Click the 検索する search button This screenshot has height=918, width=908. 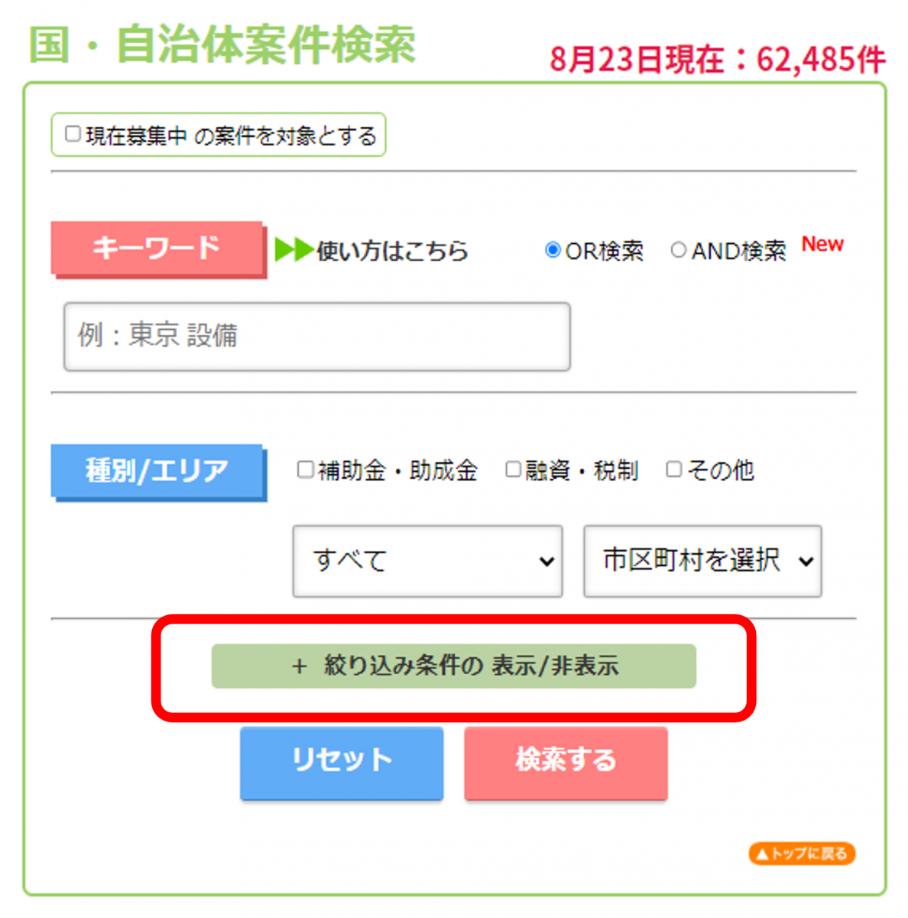(565, 763)
